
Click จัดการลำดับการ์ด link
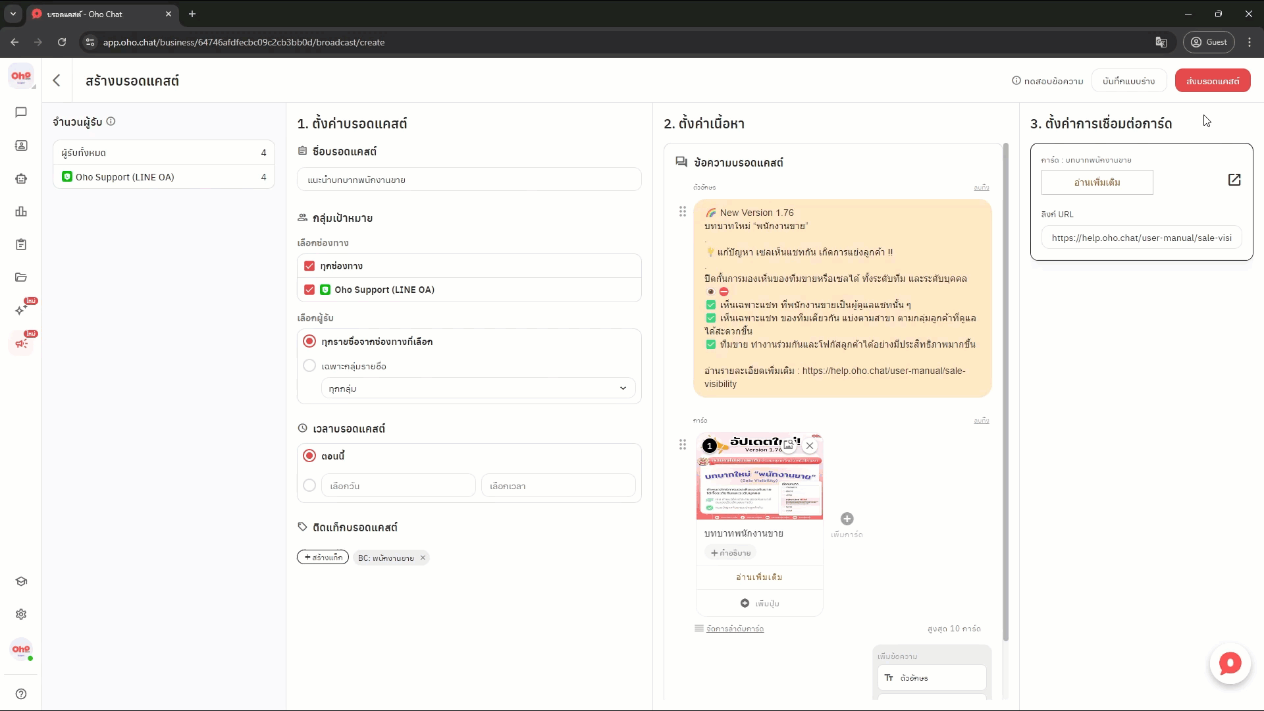[x=735, y=629]
